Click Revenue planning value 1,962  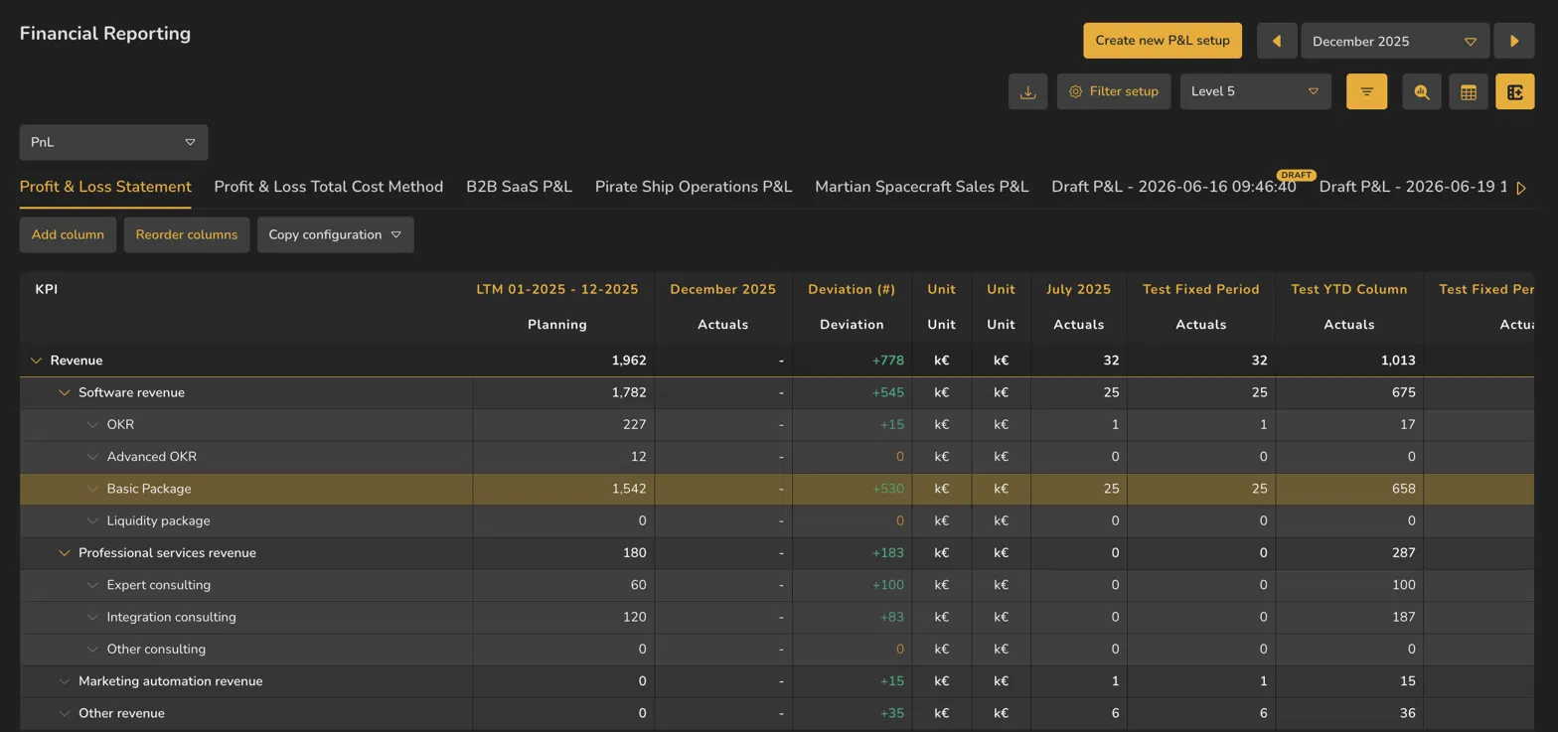629,361
